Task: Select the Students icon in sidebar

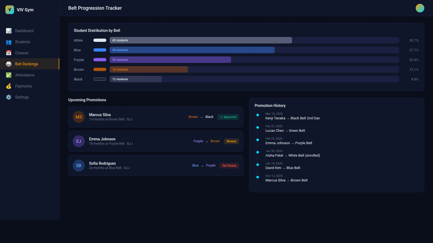Action: (x=8, y=42)
